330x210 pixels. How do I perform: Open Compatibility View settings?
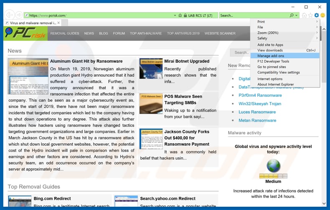click(285, 72)
